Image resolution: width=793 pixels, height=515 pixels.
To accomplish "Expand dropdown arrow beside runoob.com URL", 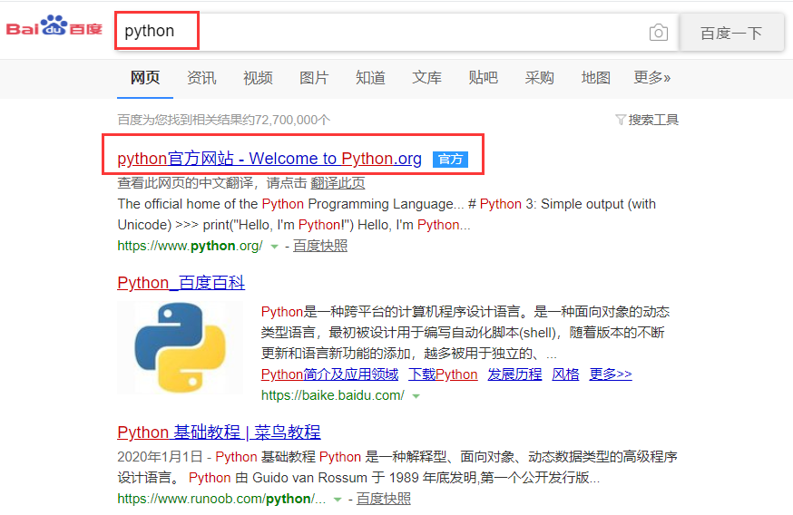I will point(338,500).
